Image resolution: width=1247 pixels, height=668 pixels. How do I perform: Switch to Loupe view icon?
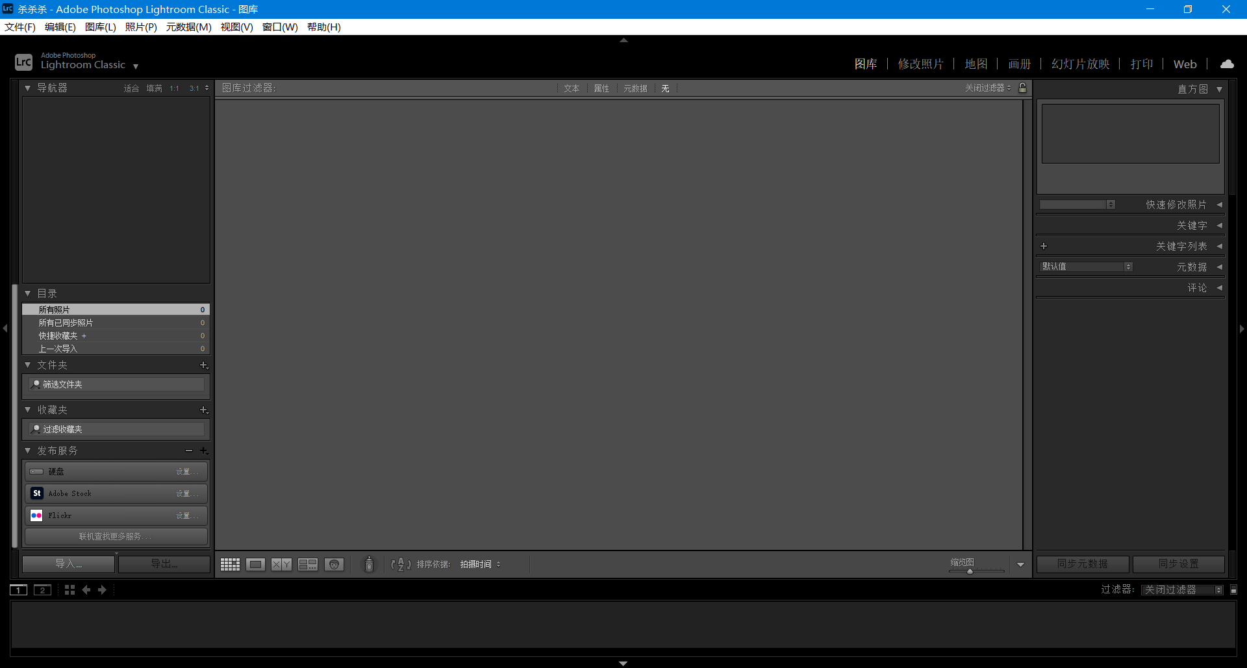[x=255, y=564]
